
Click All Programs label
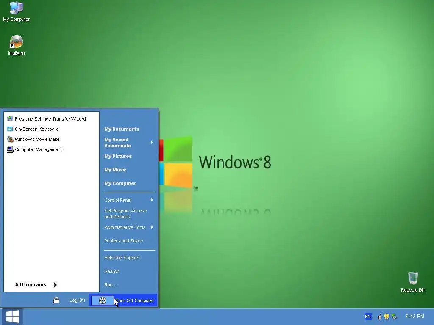(31, 285)
